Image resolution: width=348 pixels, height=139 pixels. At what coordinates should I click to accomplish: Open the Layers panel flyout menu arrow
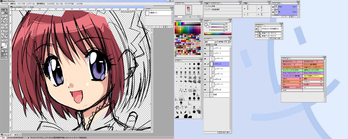click(x=231, y=39)
